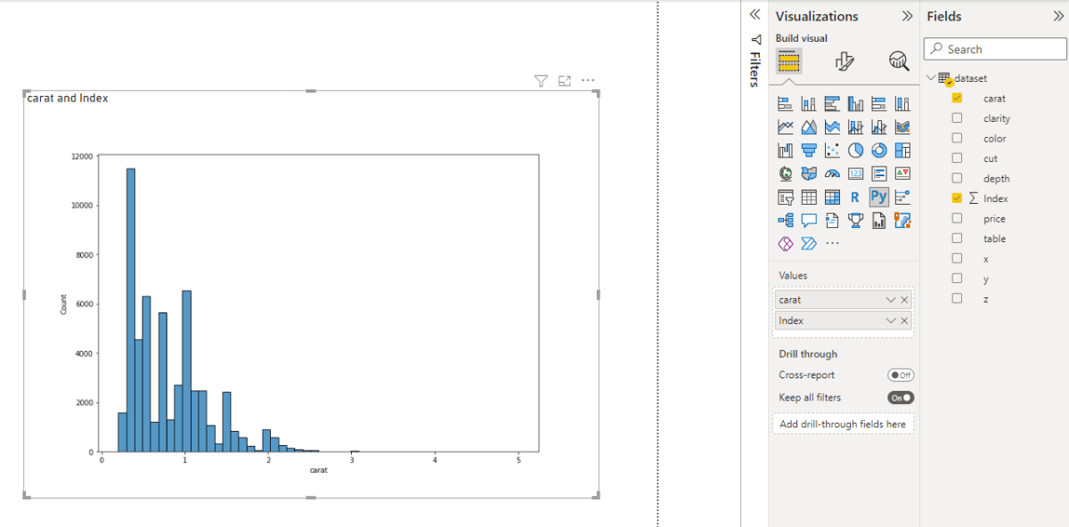This screenshot has height=527, width=1069.
Task: Choose the area chart visual
Action: click(x=809, y=126)
